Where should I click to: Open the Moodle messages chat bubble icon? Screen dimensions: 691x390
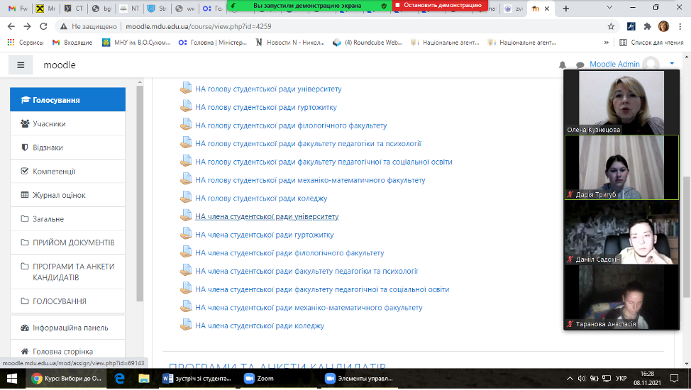[x=580, y=65]
